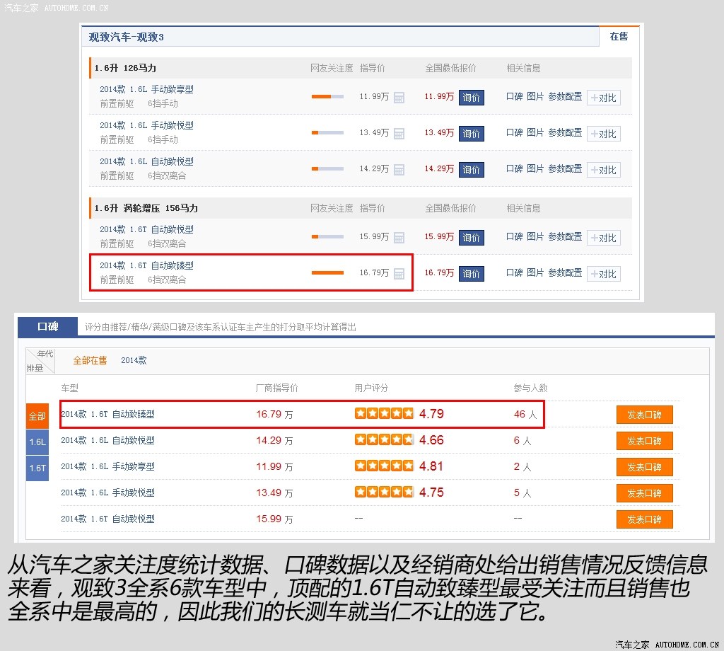Image resolution: width=724 pixels, height=651 pixels.
Task: Open 图片 link in 1.6T 自动致臻型 row
Action: pos(535,272)
